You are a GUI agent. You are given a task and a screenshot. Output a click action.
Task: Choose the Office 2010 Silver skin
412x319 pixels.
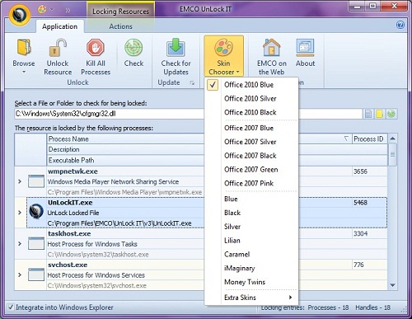[x=251, y=98]
